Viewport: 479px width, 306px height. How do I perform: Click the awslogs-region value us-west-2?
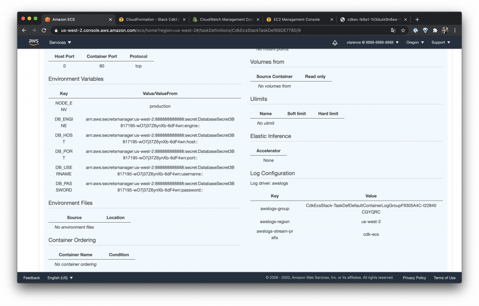click(x=371, y=222)
